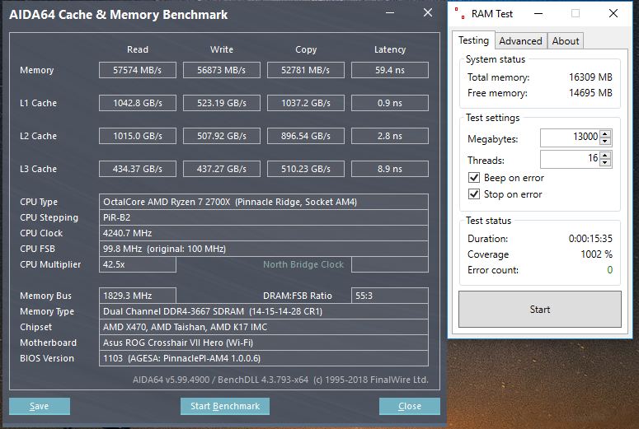Click Duration value 0:00:15:35
Screen dimensions: 639x429
coord(590,239)
